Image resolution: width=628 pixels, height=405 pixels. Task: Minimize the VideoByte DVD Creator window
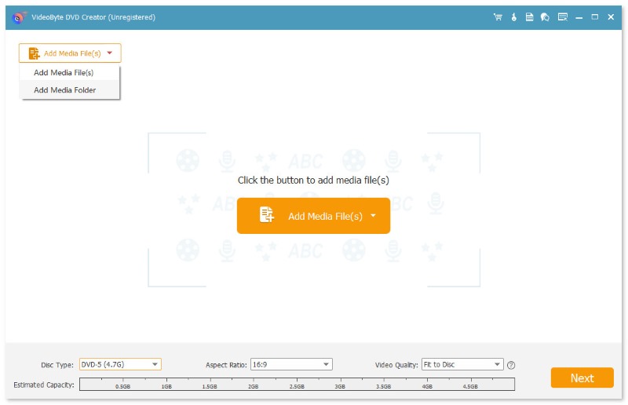coord(580,17)
